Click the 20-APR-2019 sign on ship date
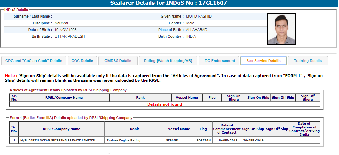 pyautogui.click(x=253, y=140)
